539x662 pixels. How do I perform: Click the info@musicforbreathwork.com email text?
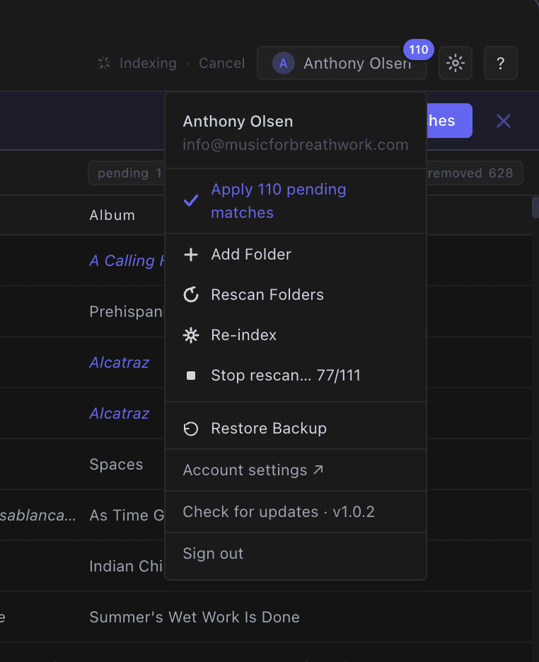click(296, 145)
